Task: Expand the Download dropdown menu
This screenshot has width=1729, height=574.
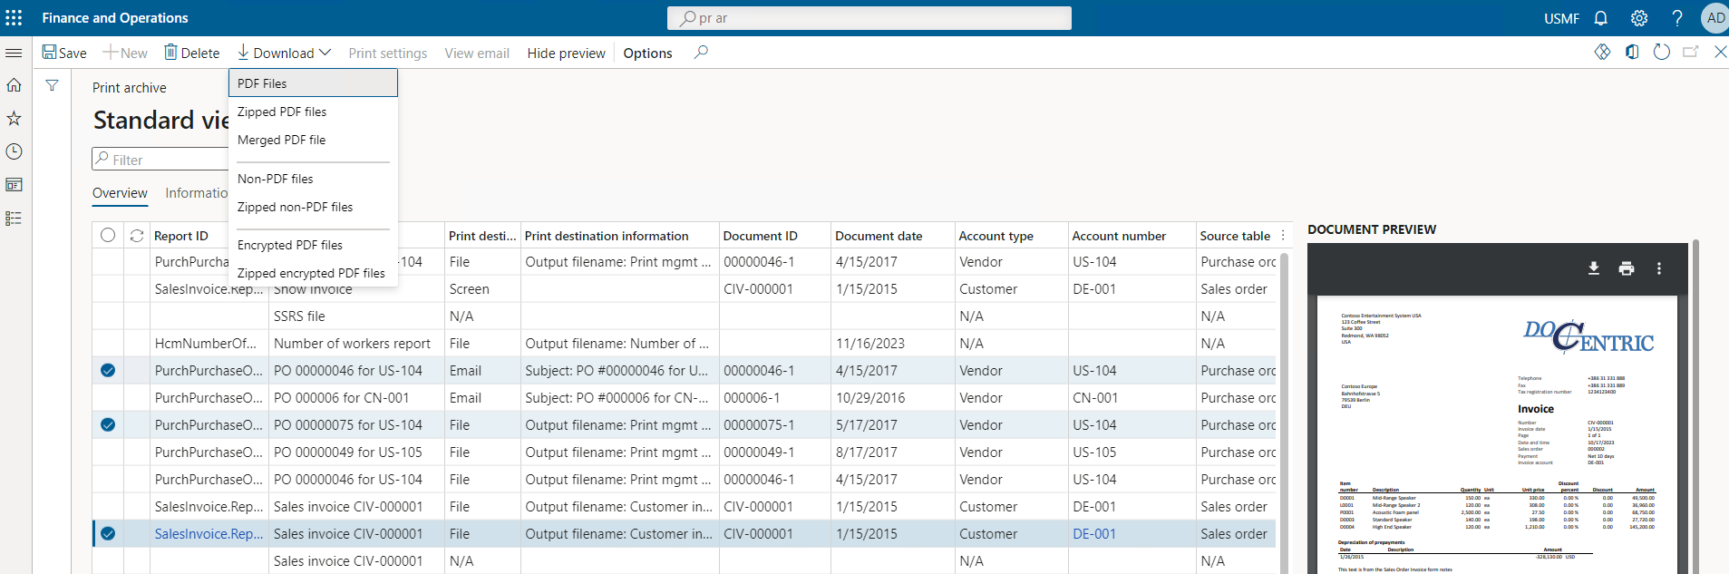Action: [285, 54]
